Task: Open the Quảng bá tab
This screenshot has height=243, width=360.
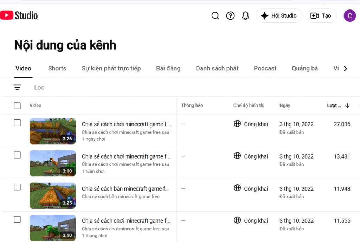Action: pos(305,69)
